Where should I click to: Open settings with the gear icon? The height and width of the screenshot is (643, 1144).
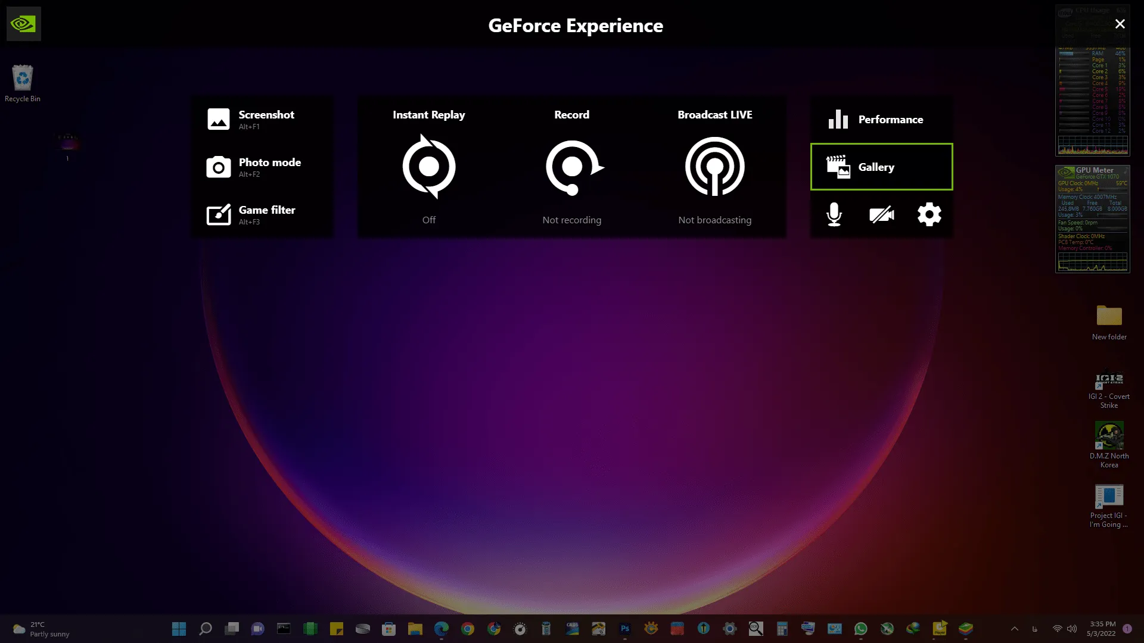point(929,214)
